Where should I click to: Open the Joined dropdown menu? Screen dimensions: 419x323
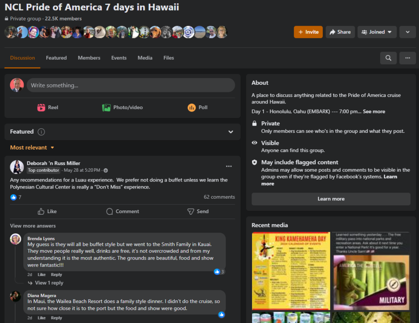(377, 32)
